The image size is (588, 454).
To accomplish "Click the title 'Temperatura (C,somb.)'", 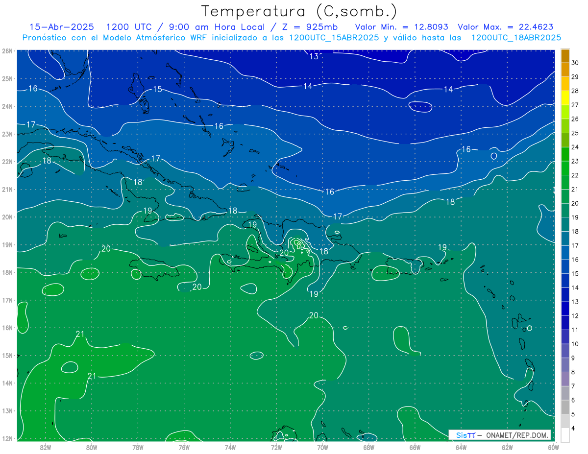I will tap(299, 11).
